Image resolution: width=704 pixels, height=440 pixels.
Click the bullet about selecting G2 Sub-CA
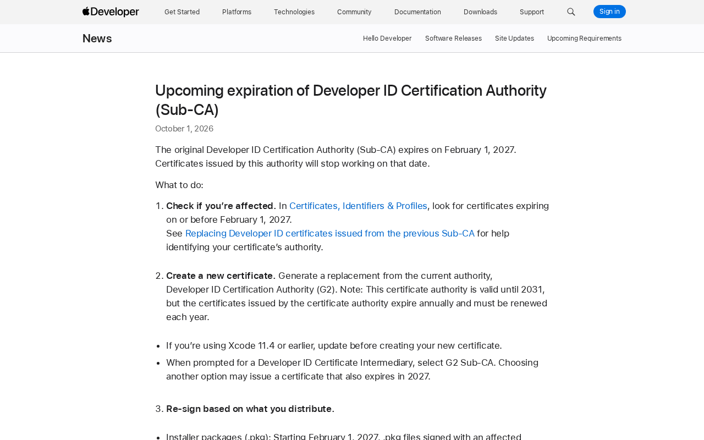[352, 370]
